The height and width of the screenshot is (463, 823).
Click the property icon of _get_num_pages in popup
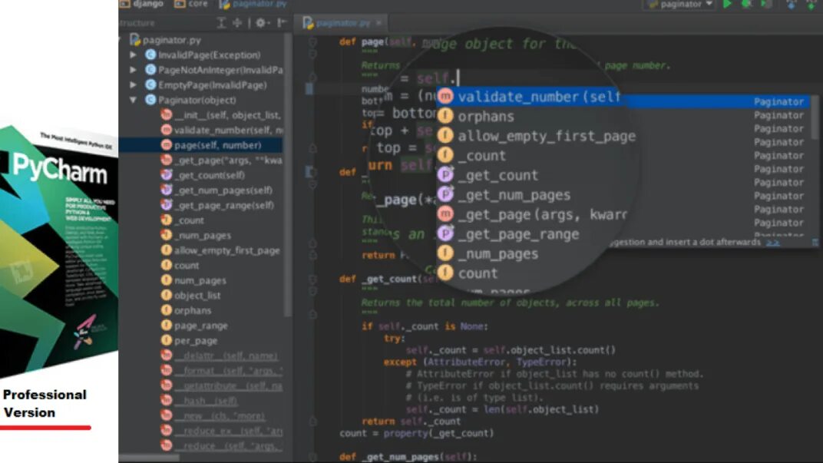[445, 195]
